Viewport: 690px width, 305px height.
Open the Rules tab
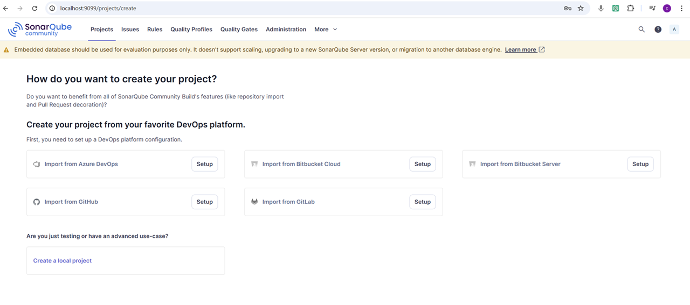155,30
